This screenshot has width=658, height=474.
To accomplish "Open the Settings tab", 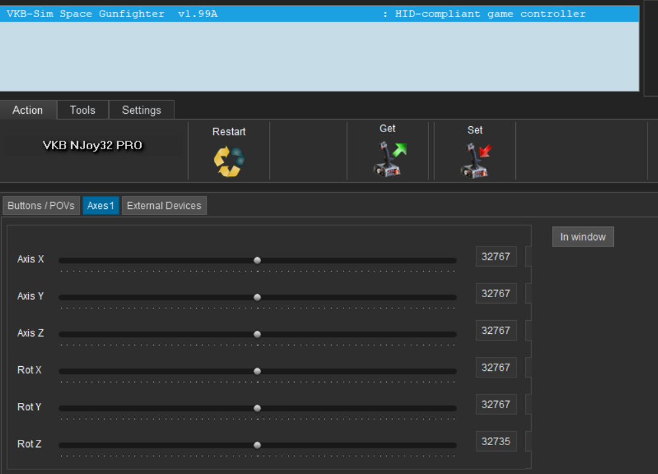I will (141, 110).
